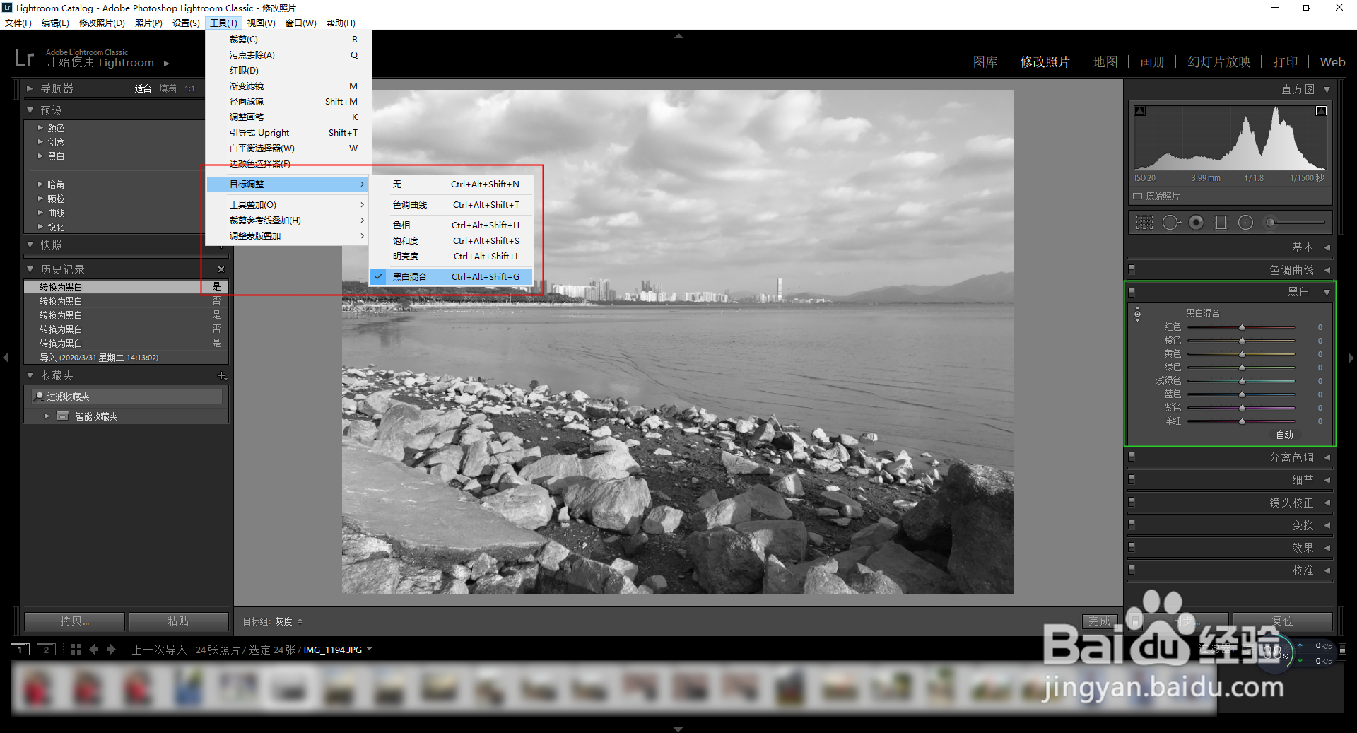Select the 转换为黑白 history entry
Image resolution: width=1357 pixels, height=733 pixels.
(x=60, y=286)
